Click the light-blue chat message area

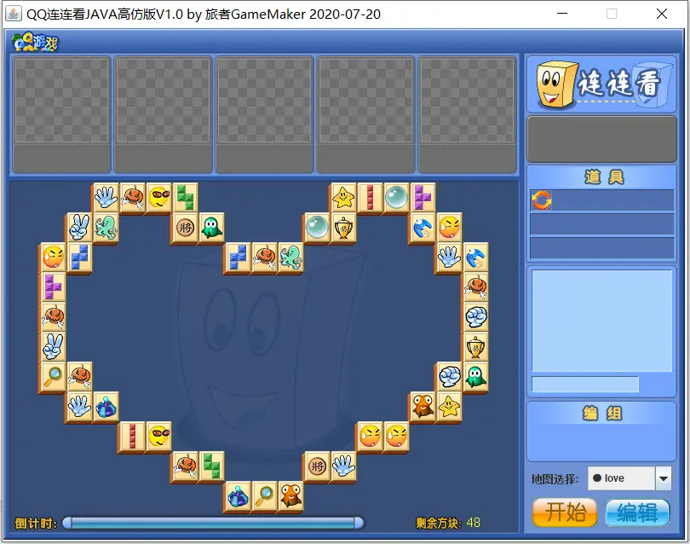tap(601, 321)
